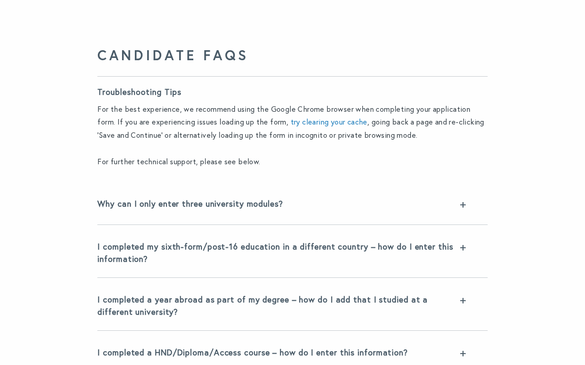Expand "Why can I only enter three university modules?"
The width and height of the screenshot is (585, 365).
coord(190,204)
